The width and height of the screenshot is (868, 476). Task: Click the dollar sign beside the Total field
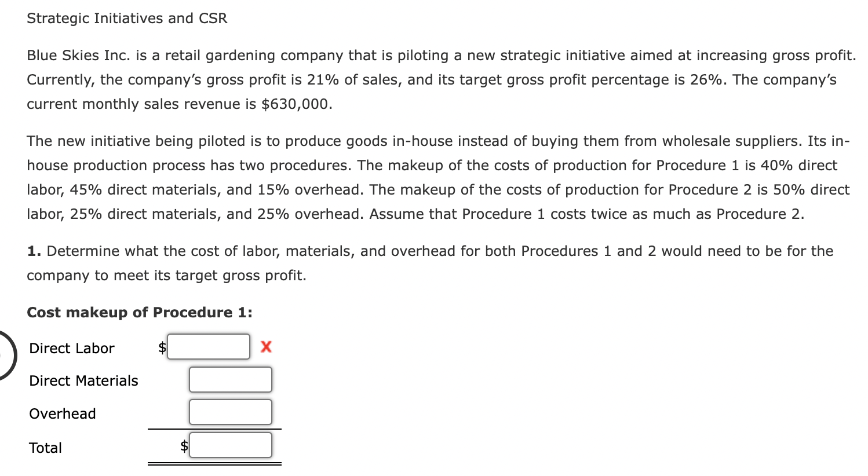(183, 446)
